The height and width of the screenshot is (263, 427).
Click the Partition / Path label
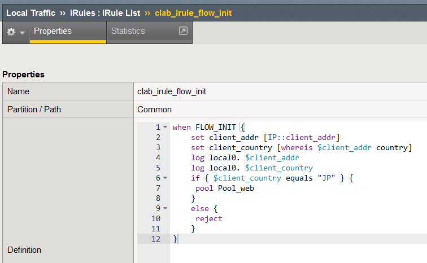[34, 109]
